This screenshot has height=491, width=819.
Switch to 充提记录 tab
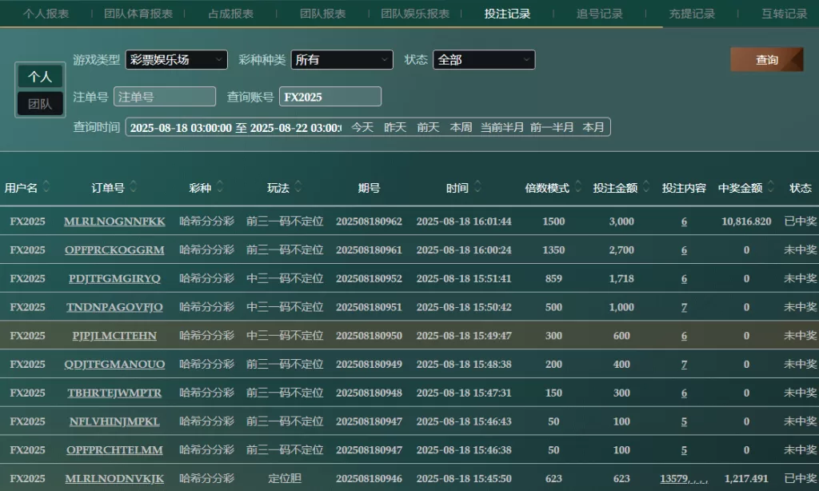pyautogui.click(x=692, y=14)
